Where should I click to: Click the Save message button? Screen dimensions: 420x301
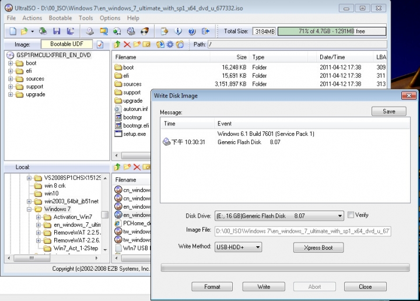point(389,111)
